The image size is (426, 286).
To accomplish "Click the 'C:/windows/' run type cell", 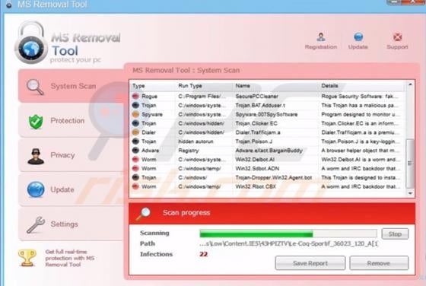I will pyautogui.click(x=192, y=177).
